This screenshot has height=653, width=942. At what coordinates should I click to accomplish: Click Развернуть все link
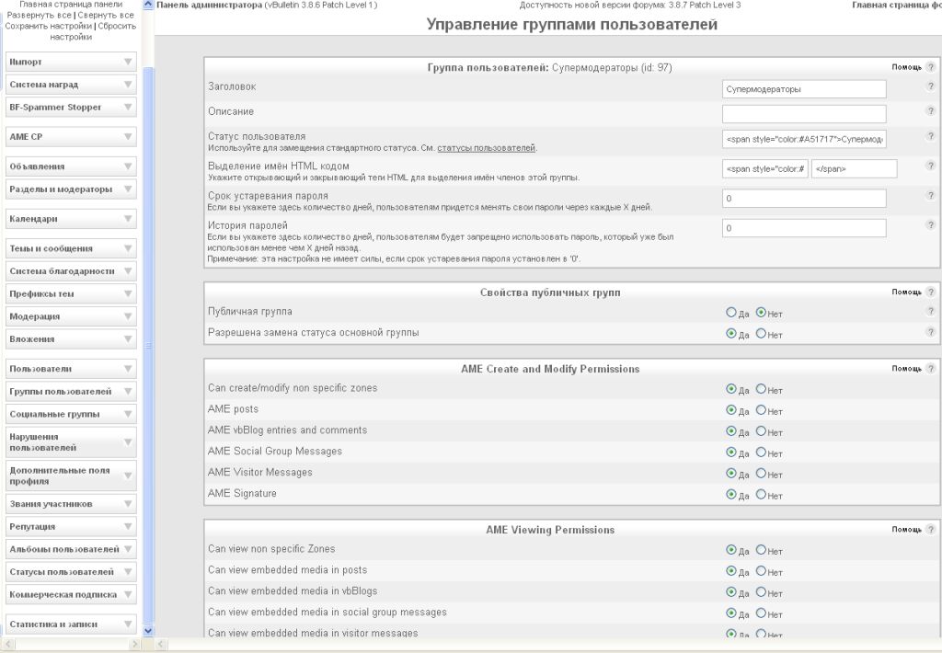tap(39, 15)
